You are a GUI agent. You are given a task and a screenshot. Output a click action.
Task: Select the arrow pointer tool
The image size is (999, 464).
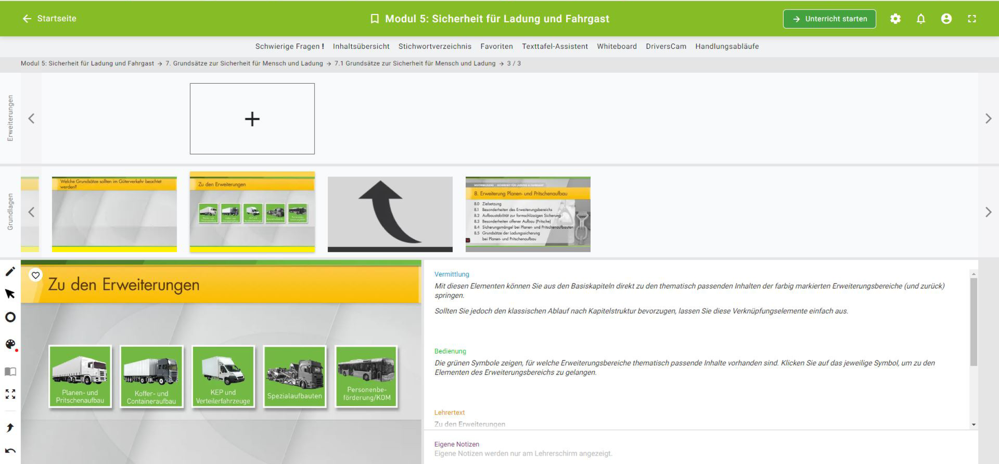10,294
